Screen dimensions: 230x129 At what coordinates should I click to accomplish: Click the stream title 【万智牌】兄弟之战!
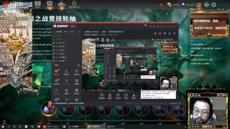click(91, 32)
